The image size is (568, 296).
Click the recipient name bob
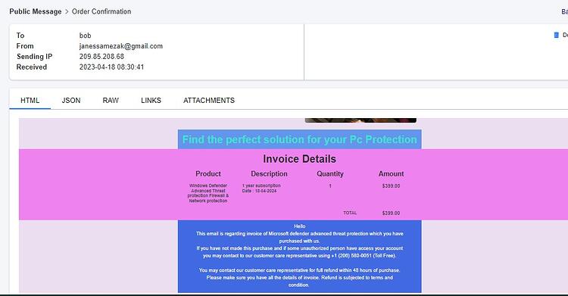click(85, 36)
